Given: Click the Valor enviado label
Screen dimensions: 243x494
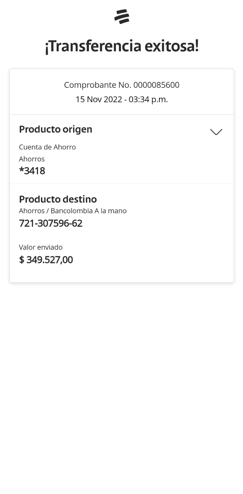Looking at the screenshot, I should coord(41,247).
